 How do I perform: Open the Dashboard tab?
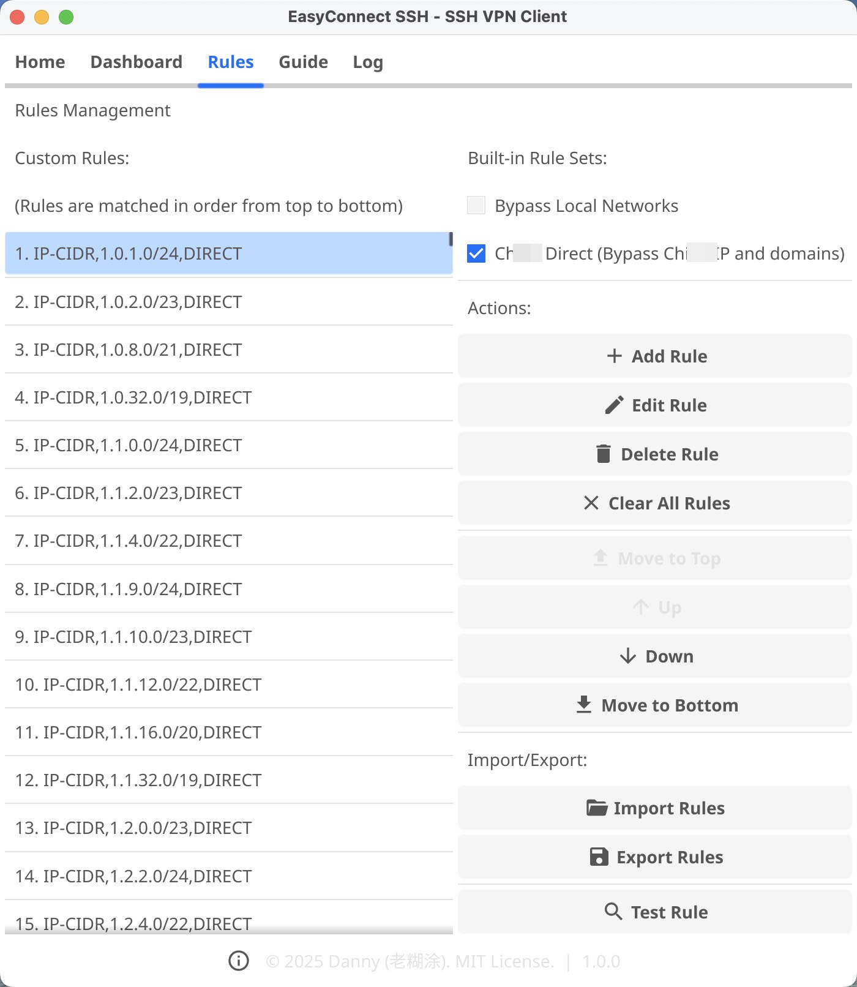coord(136,62)
